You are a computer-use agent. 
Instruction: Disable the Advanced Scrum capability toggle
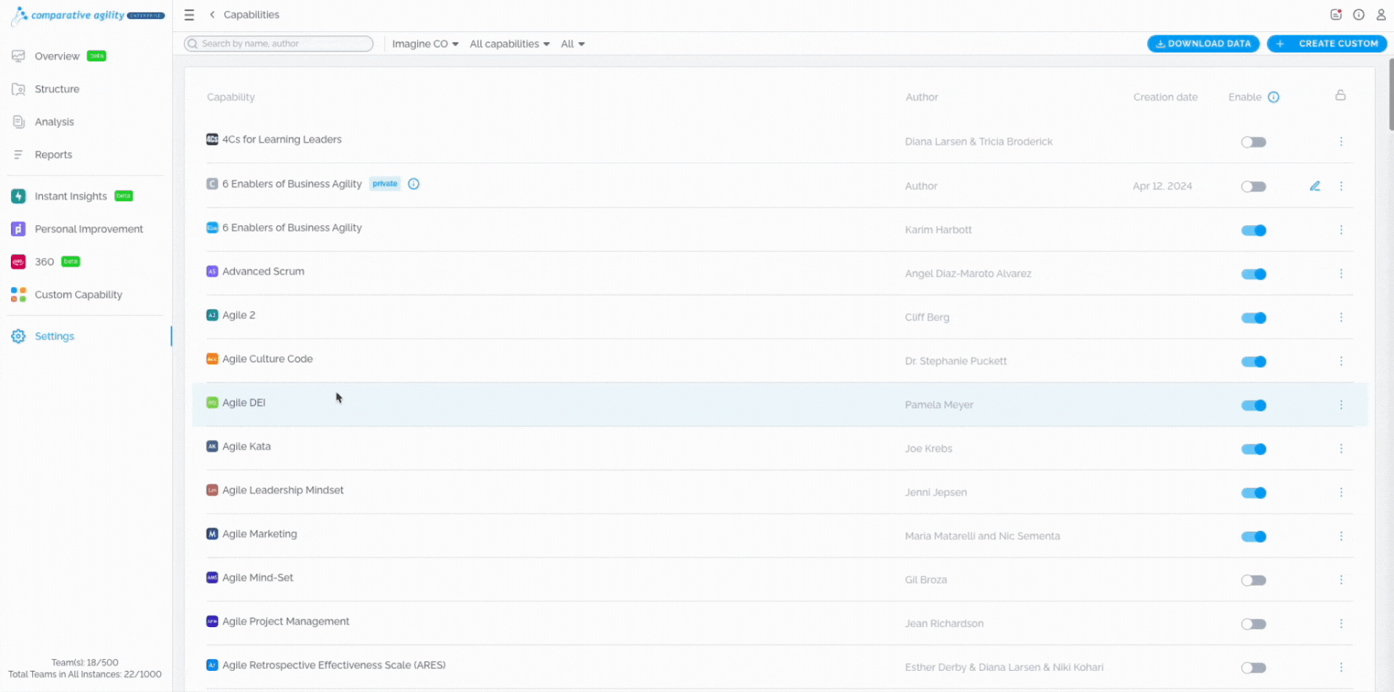click(x=1253, y=274)
